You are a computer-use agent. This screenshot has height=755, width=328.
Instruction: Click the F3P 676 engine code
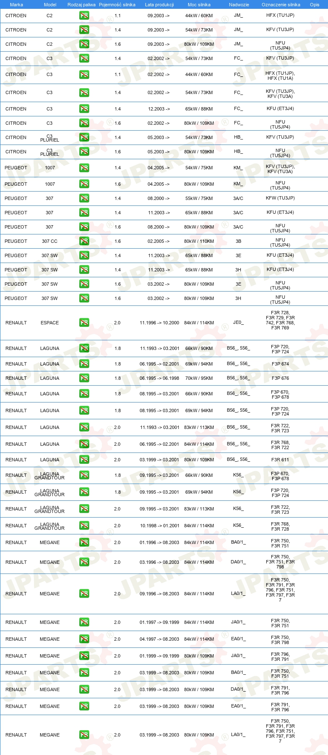tap(280, 378)
